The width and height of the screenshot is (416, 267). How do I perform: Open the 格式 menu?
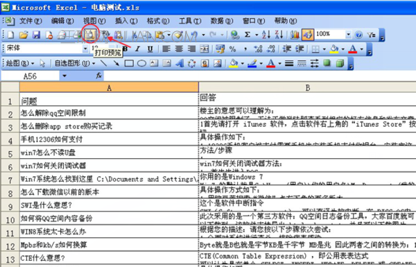pos(158,21)
